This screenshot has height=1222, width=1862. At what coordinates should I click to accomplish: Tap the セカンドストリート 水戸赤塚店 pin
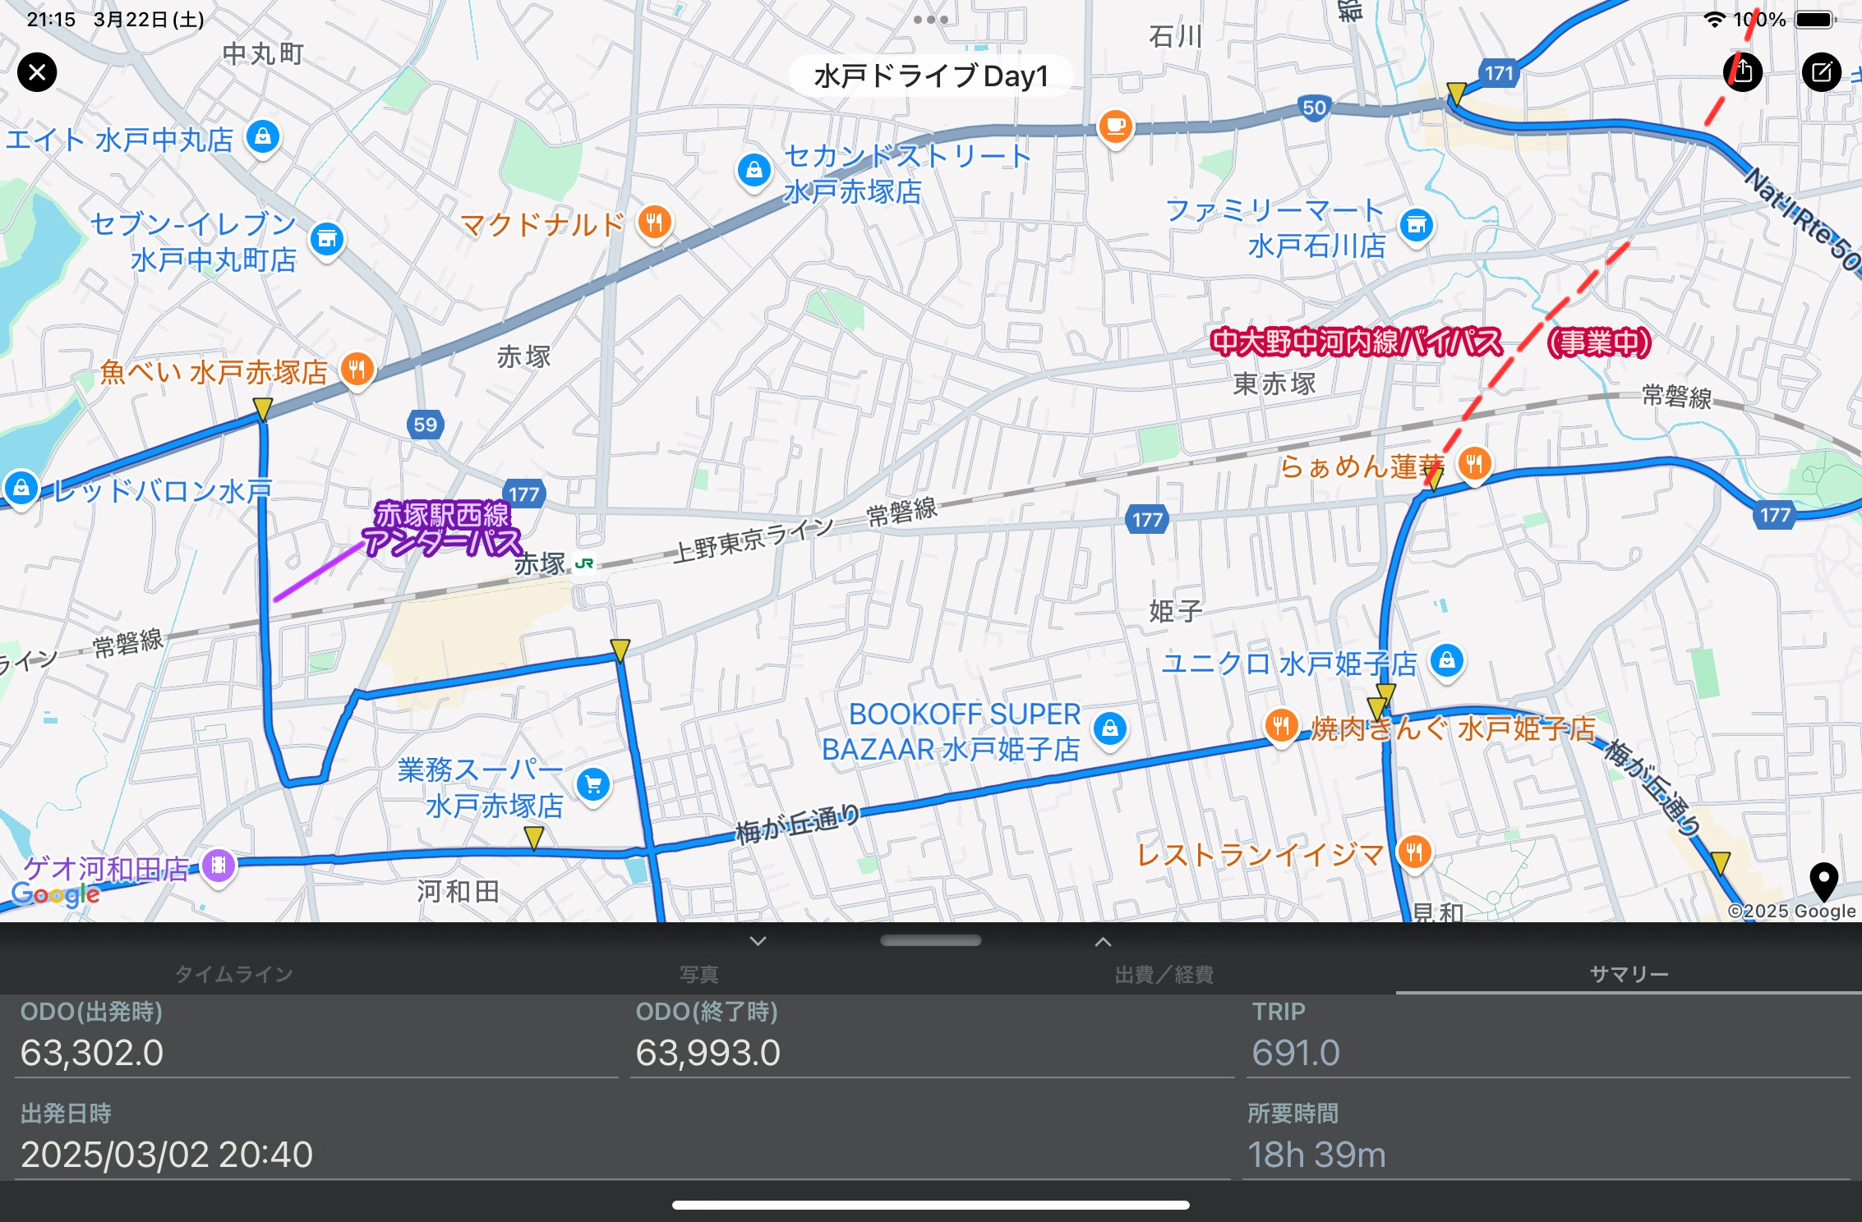pos(754,172)
